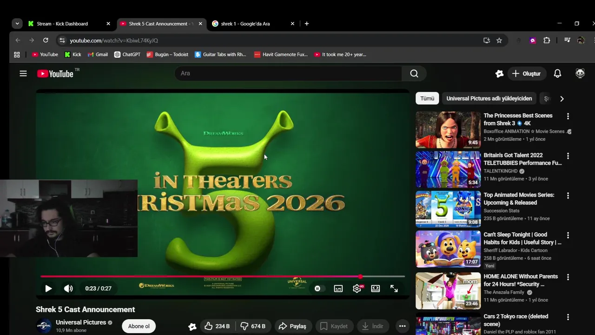595x335 pixels.
Task: Mute the video volume
Action: 68,288
